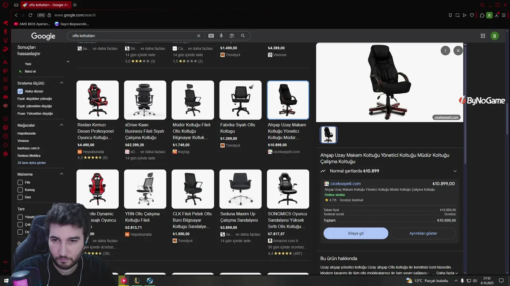Start voice search with microphone
This screenshot has width=510, height=286.
click(x=221, y=36)
